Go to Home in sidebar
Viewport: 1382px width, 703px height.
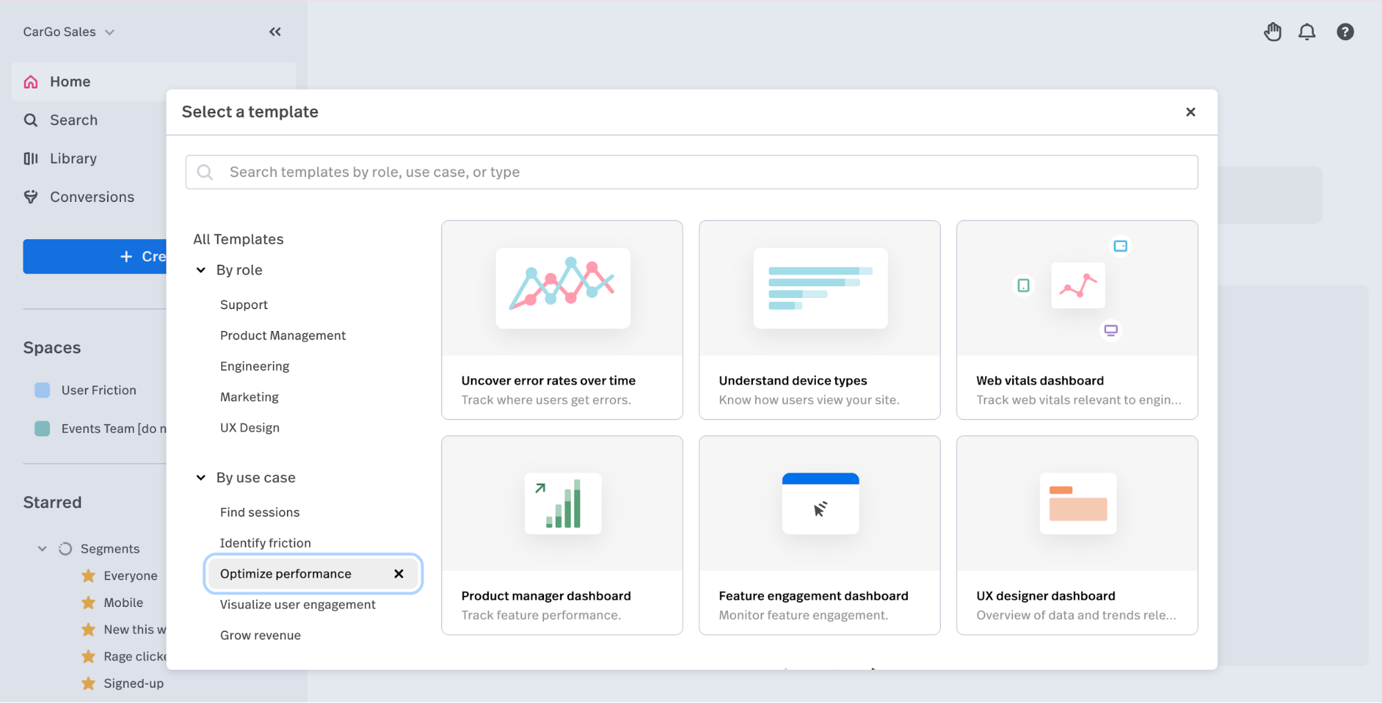coord(153,82)
